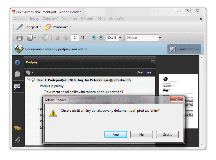Open the Poznámka dropdown arrow
This screenshot has height=160, width=216.
pyautogui.click(x=70, y=27)
